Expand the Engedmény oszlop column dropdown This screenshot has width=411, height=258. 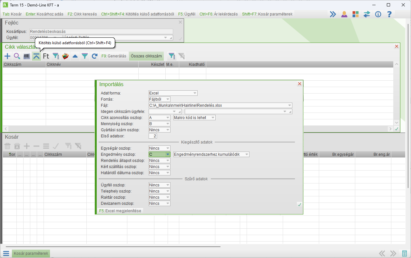point(168,154)
